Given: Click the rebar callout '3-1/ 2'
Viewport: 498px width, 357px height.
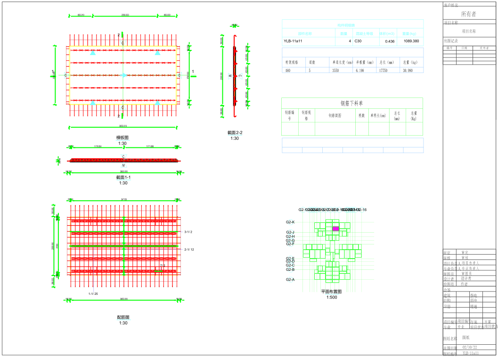Looking at the screenshot, I should coord(188,232).
